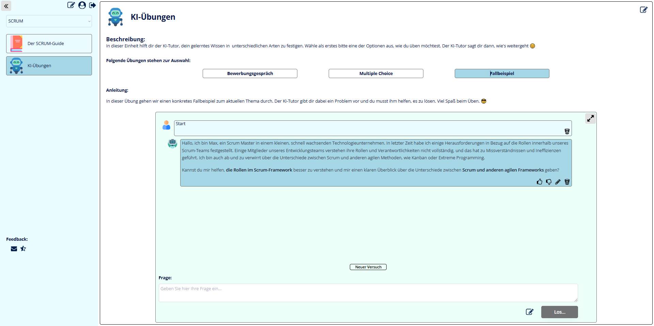Rate the app with the star icon
The width and height of the screenshot is (654, 326).
tap(23, 249)
